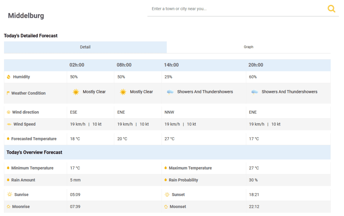The image size is (344, 216).
Task: Click the Humidity droplet icon
Action: (x=9, y=77)
